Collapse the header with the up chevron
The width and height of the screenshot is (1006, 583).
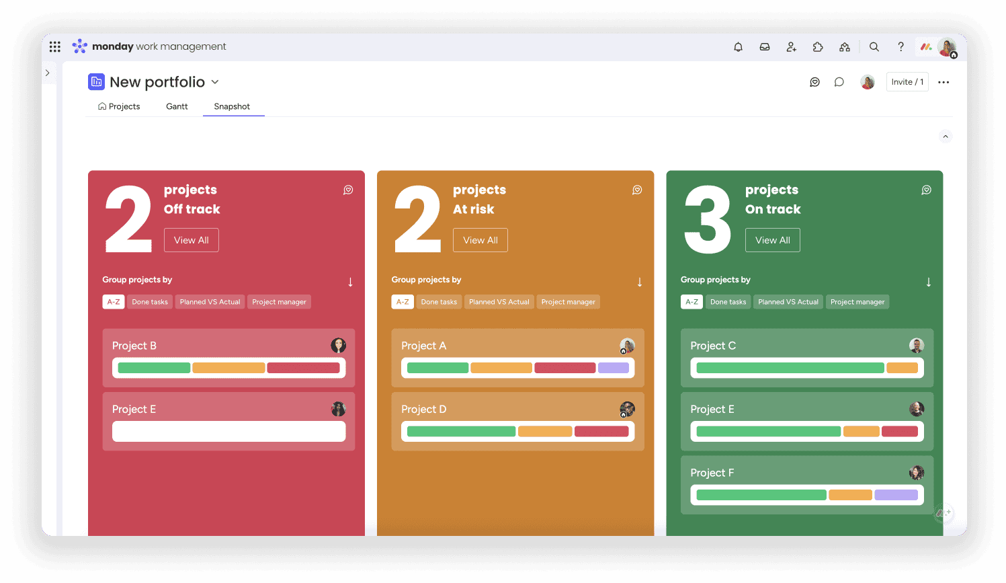pos(945,137)
